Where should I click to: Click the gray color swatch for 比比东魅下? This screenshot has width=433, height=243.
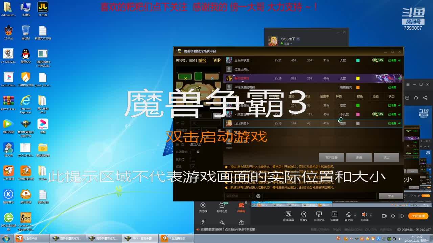coord(358,124)
